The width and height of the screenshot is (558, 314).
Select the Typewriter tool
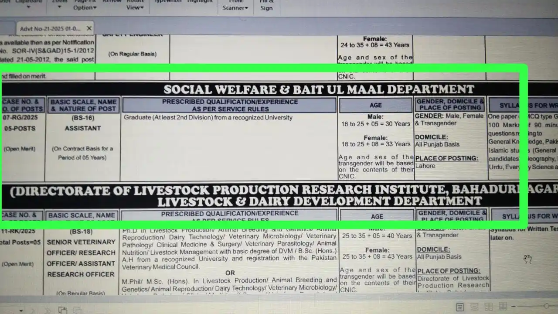point(168,2)
